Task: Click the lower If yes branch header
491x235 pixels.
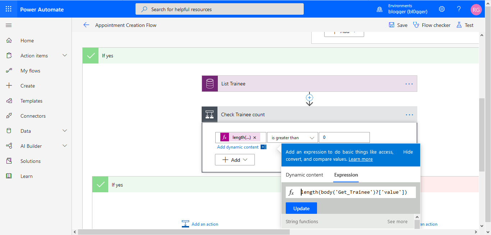Action: coord(187,185)
